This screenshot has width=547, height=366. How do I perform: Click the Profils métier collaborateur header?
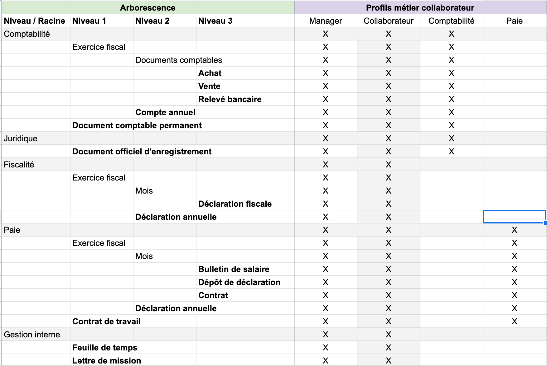click(420, 8)
